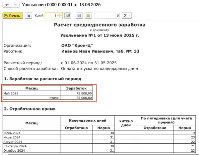This screenshot has height=155, width=199.
Task: Click the Календарных дней column header
Action: [87, 120]
